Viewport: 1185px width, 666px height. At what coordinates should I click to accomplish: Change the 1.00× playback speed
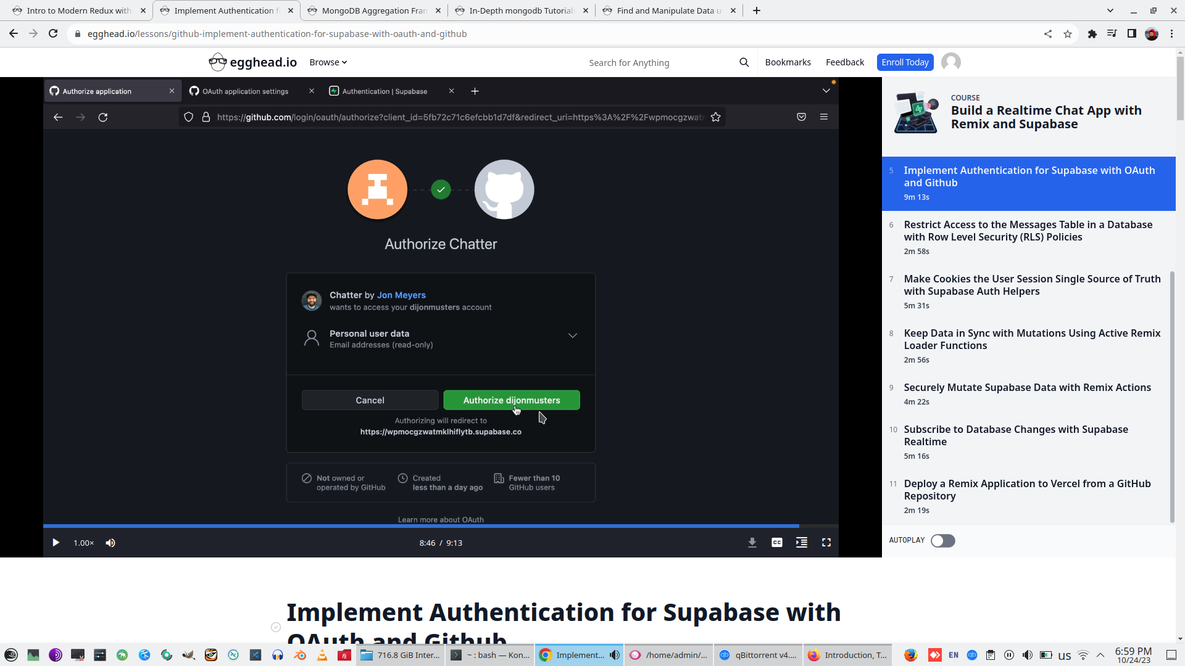point(83,543)
